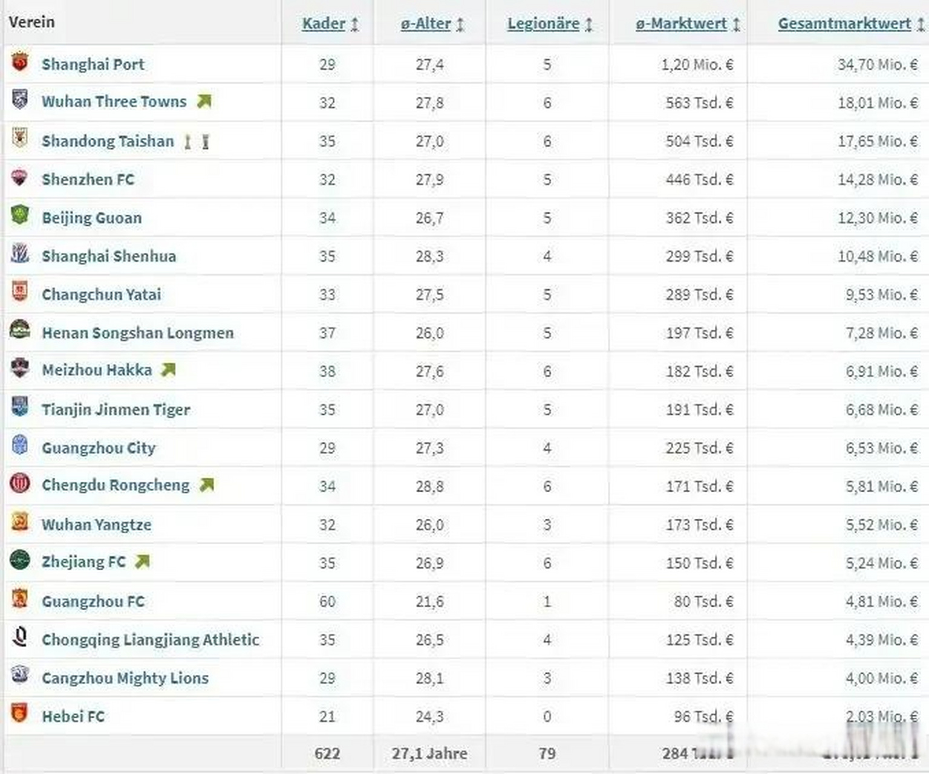Open the Changchun Yatai team link
The width and height of the screenshot is (929, 774).
coord(102,294)
